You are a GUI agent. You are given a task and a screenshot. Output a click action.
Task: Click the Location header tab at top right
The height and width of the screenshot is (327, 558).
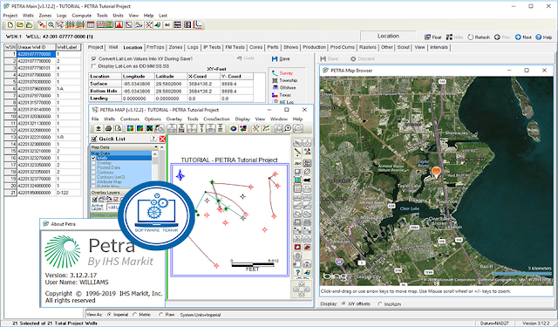pos(388,36)
